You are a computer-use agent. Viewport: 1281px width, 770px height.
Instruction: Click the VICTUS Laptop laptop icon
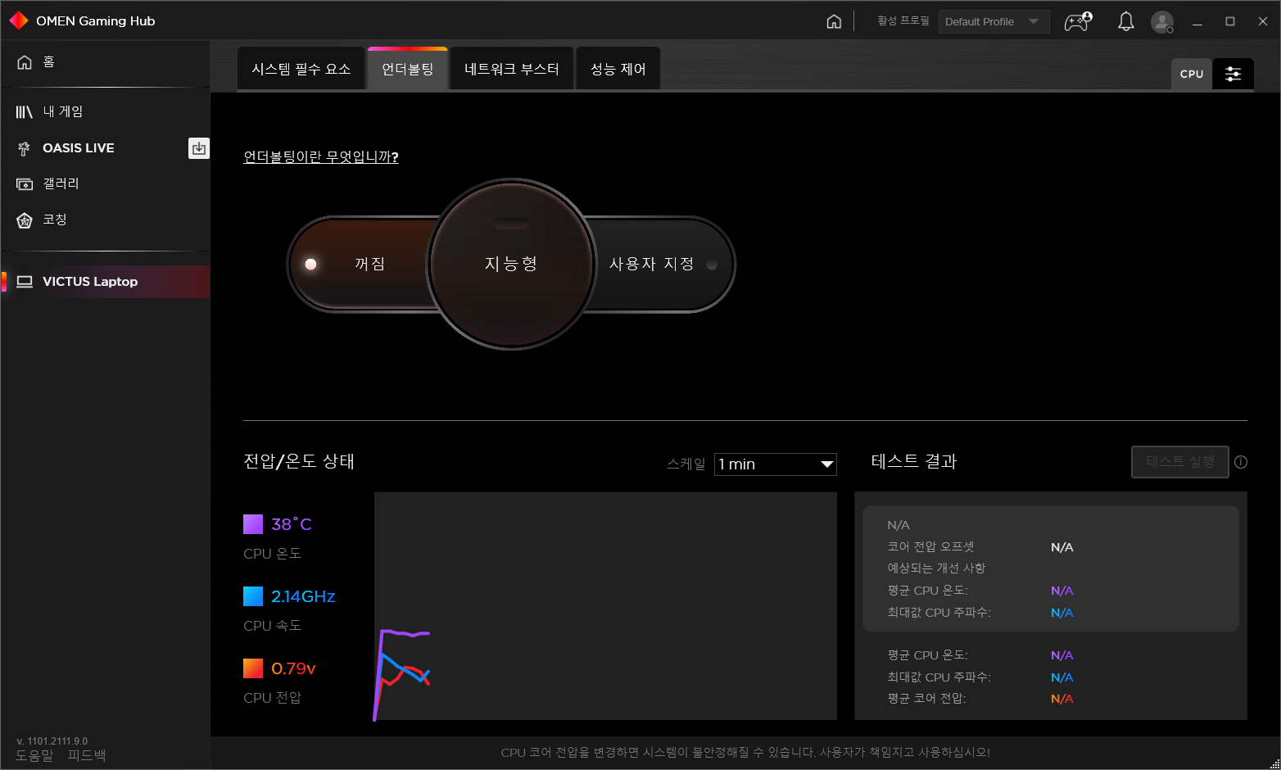click(25, 282)
